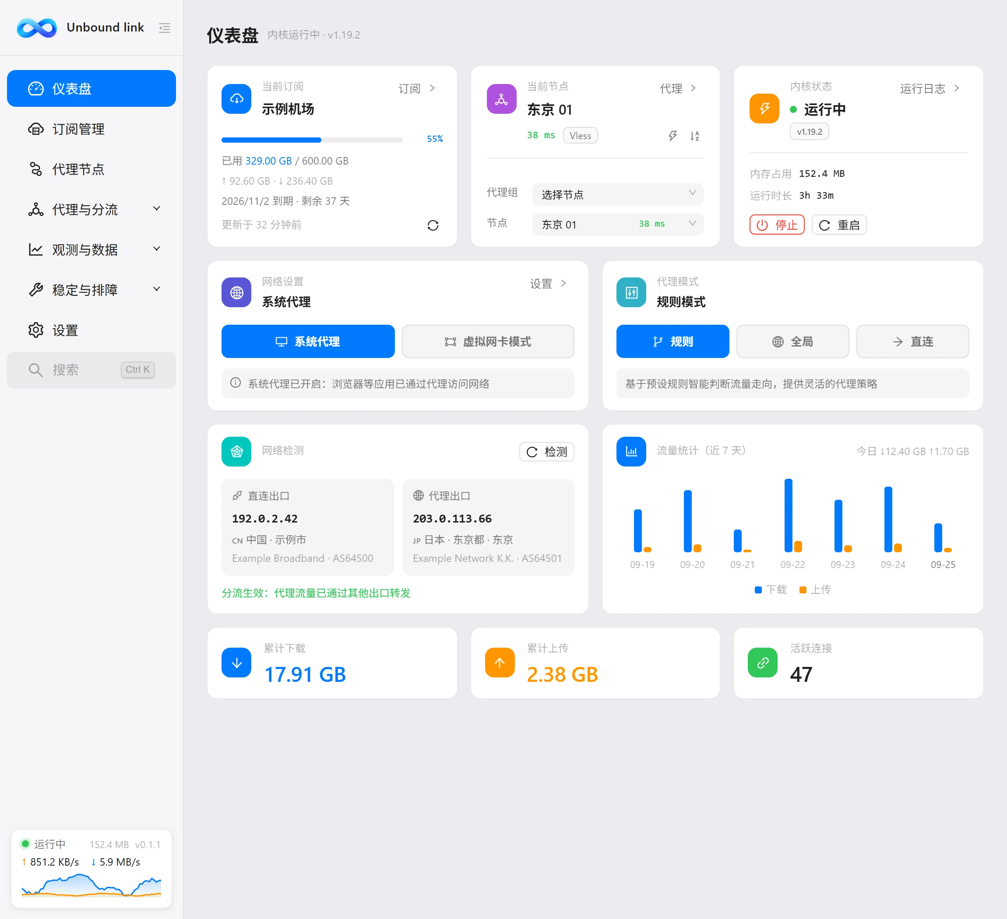The width and height of the screenshot is (1007, 919).
Task: Click the 搜索 search field
Action: 92,370
